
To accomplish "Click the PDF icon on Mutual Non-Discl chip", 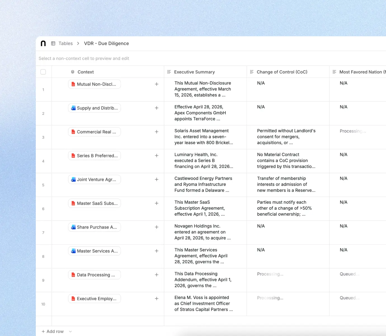I will [73, 84].
